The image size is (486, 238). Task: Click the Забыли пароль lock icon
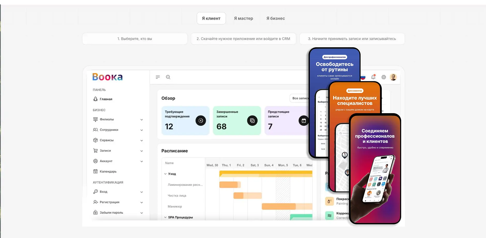click(95, 212)
